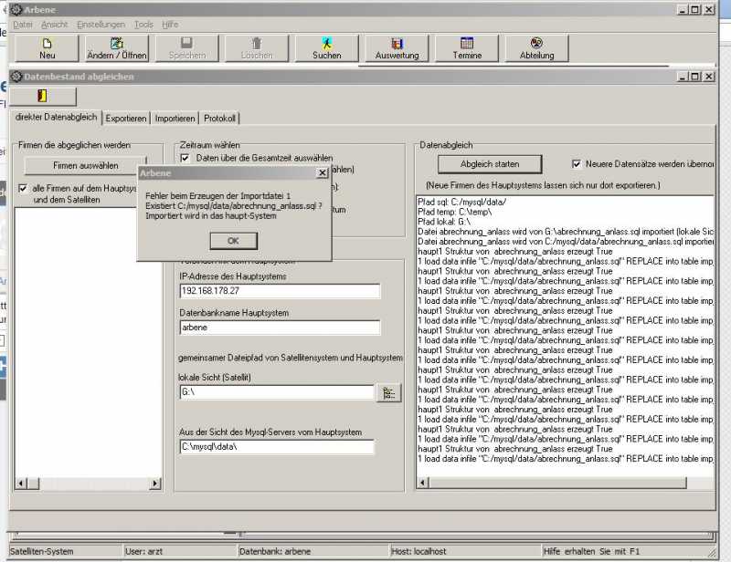Image resolution: width=731 pixels, height=562 pixels.
Task: Click the Abteilung toolbar icon
Action: click(x=536, y=48)
